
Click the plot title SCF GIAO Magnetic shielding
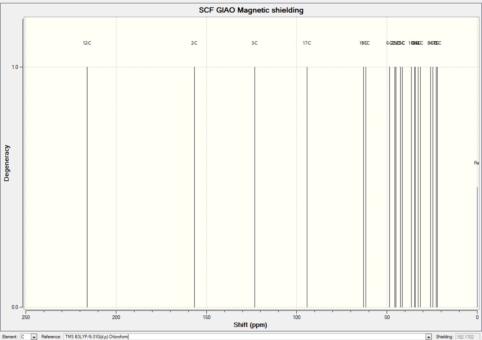[x=251, y=10]
